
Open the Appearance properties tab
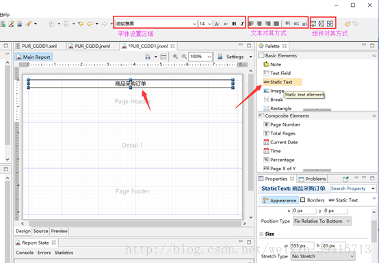pyautogui.click(x=280, y=200)
